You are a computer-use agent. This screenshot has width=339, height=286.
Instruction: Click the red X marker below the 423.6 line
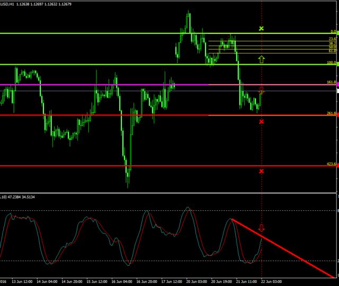tap(261, 171)
